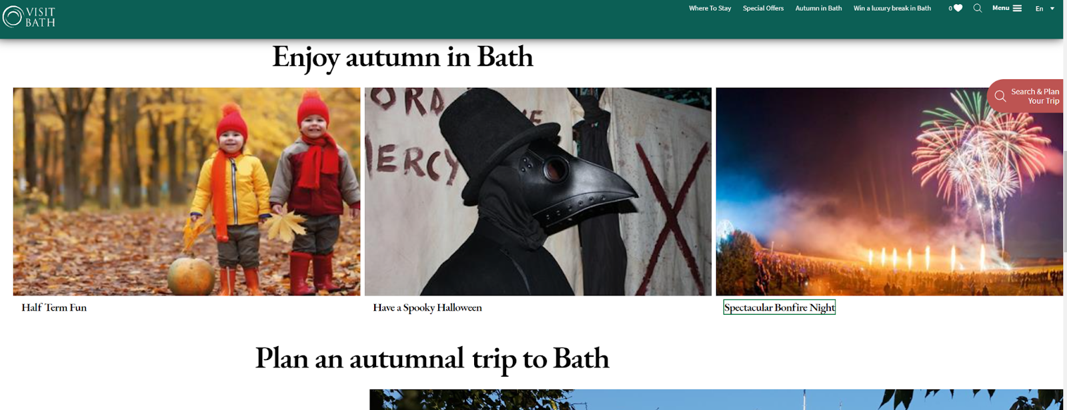Open favourites heart icon in header
This screenshot has height=410, width=1067.
click(x=958, y=8)
